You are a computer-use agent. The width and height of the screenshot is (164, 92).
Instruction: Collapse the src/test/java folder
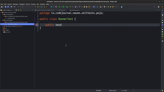3,20
